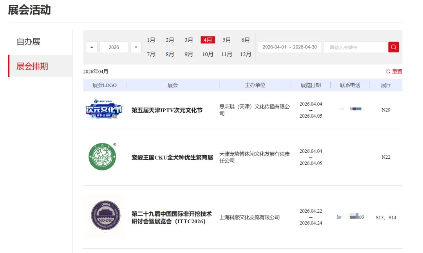Open year dropdown with the down arrow
The image size is (423, 253).
coord(136,47)
